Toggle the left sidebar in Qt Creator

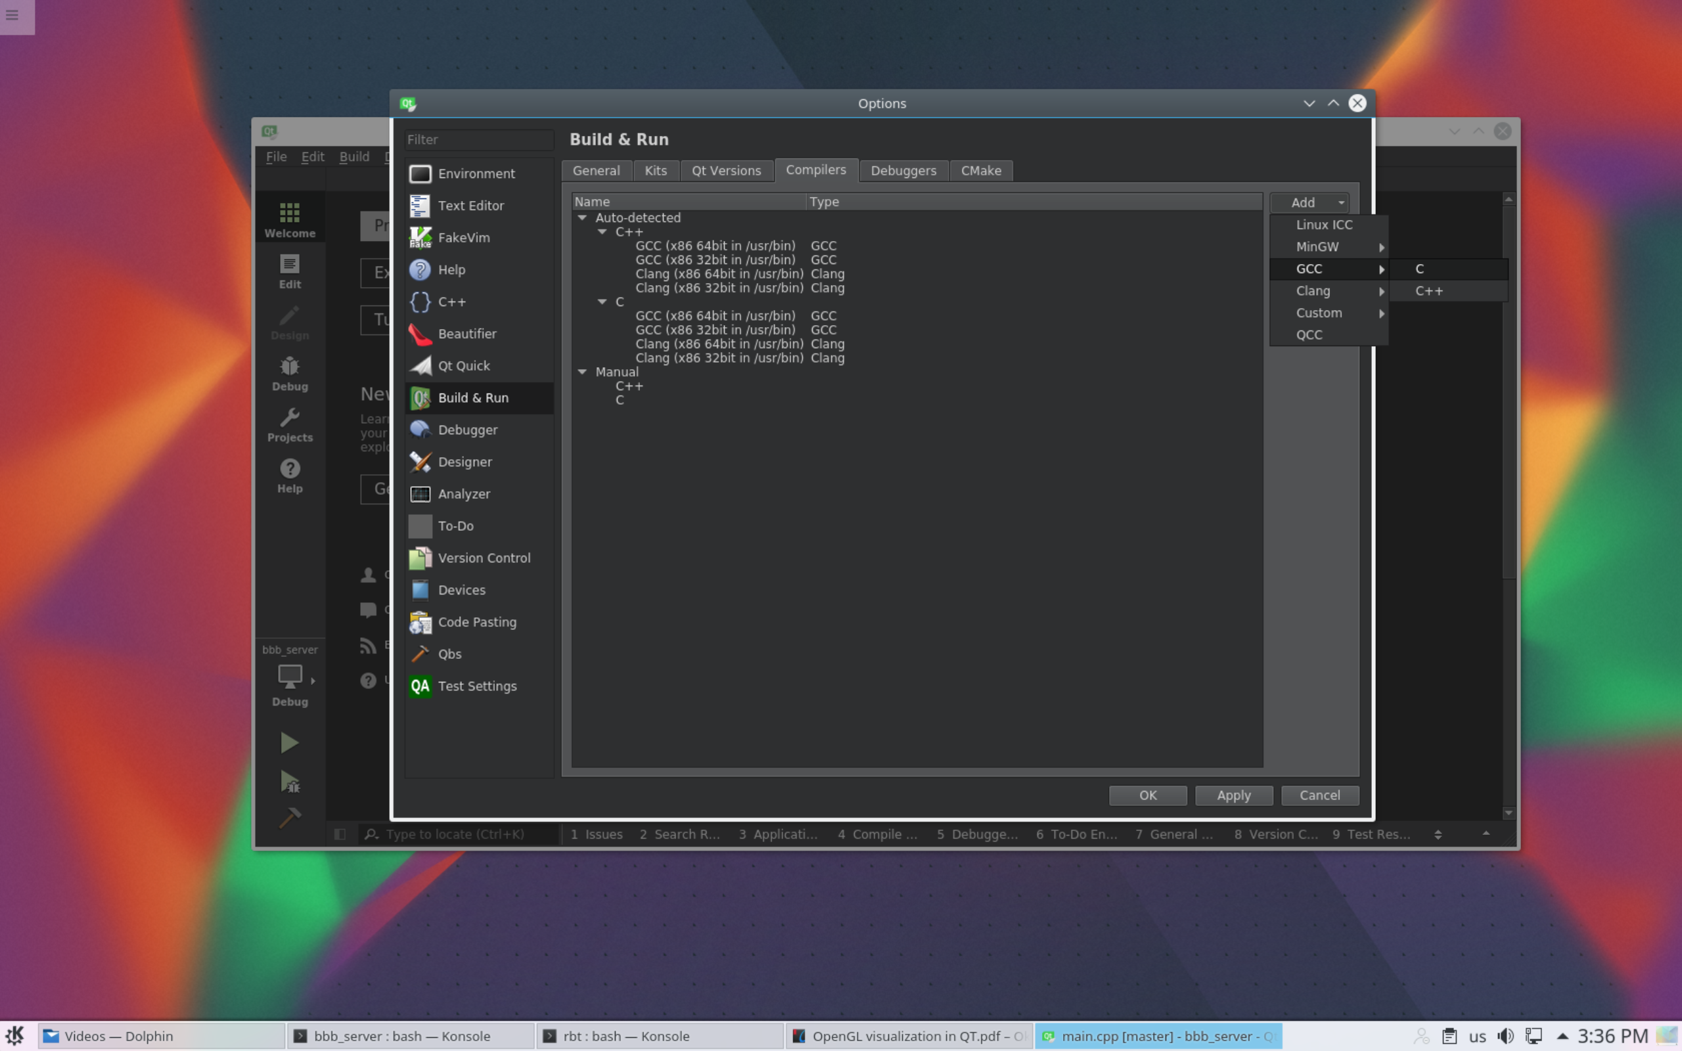pos(340,834)
